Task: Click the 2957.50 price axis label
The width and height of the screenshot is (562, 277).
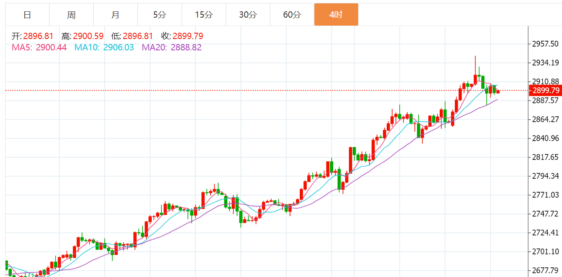Action: tap(545, 44)
